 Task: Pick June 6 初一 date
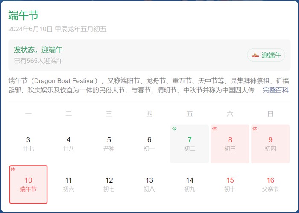tap(149, 144)
